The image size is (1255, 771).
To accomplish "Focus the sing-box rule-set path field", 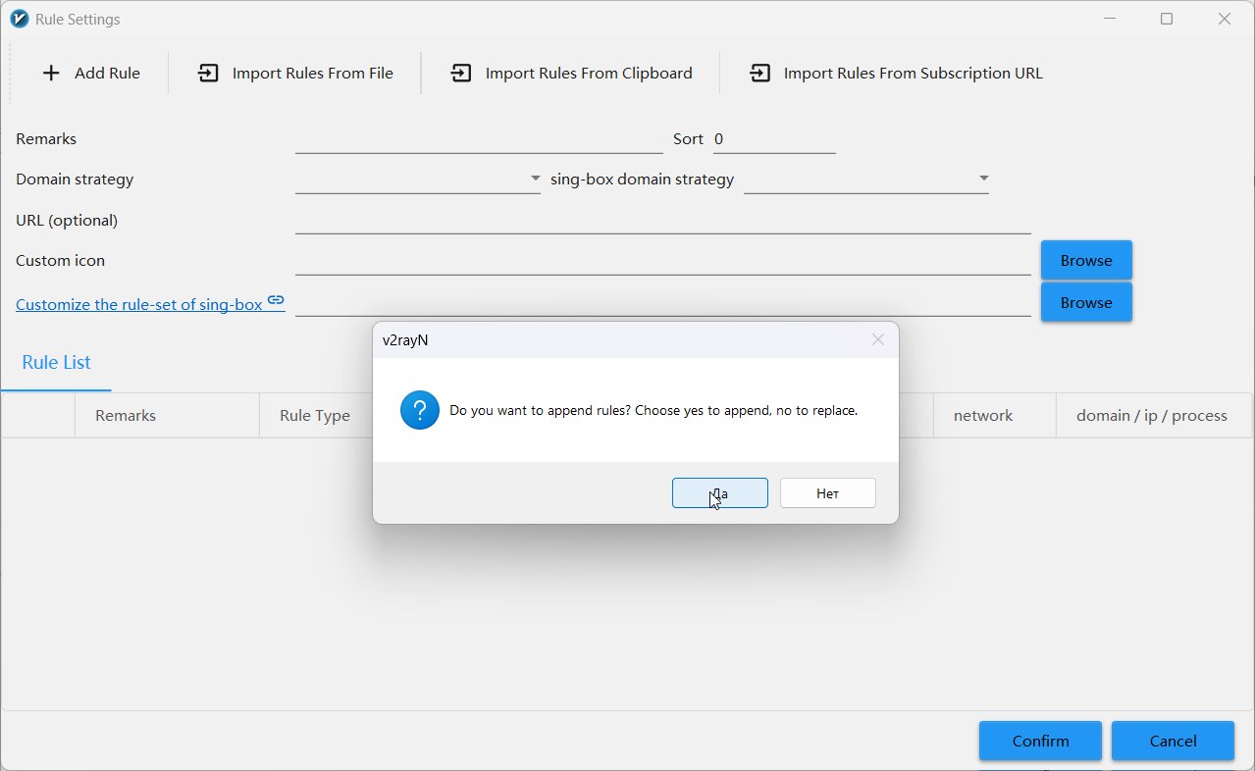I will 663,303.
